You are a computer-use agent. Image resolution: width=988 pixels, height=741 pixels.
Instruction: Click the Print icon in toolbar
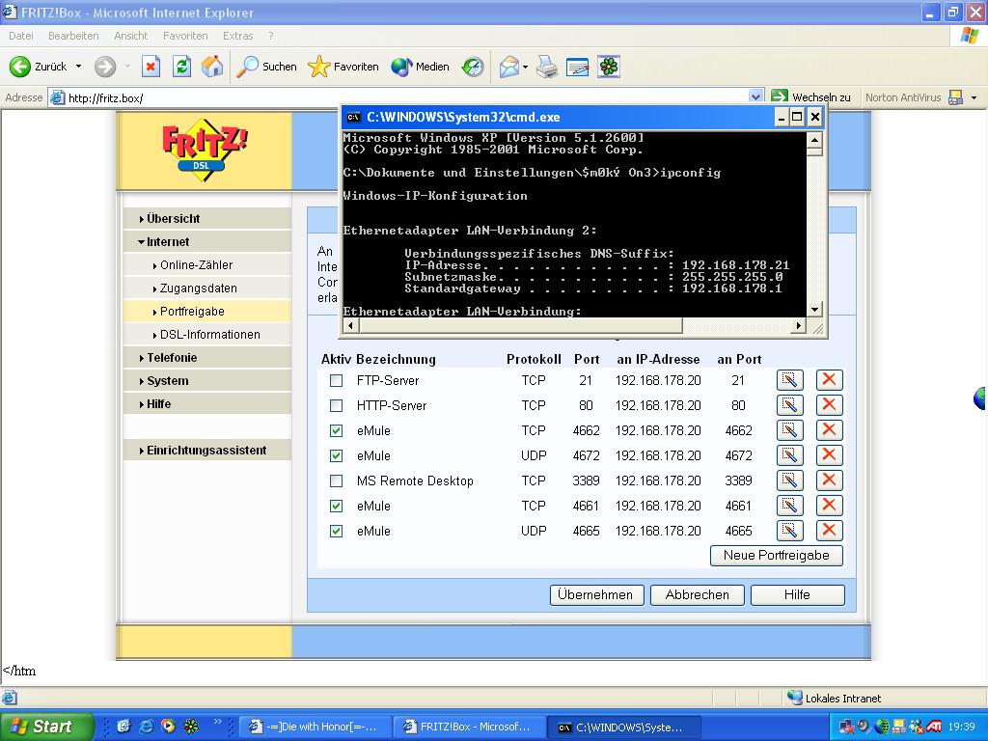[x=546, y=67]
